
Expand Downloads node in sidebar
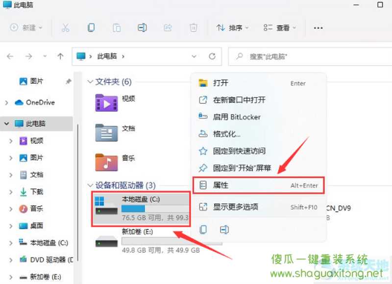(10, 192)
